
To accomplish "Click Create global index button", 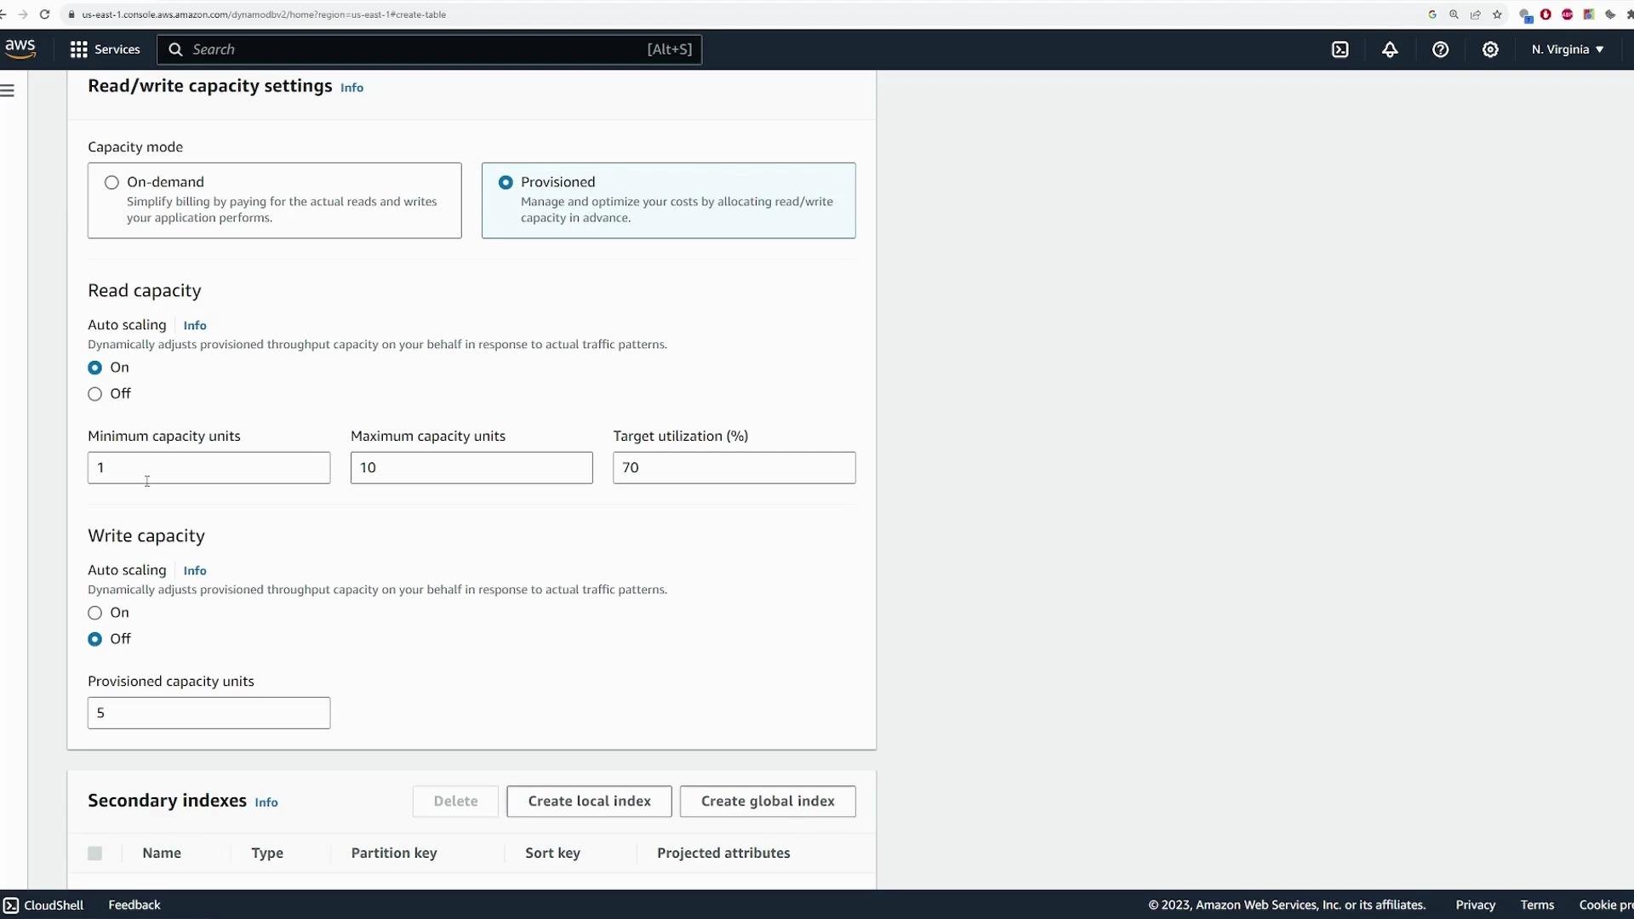I will coord(768,802).
